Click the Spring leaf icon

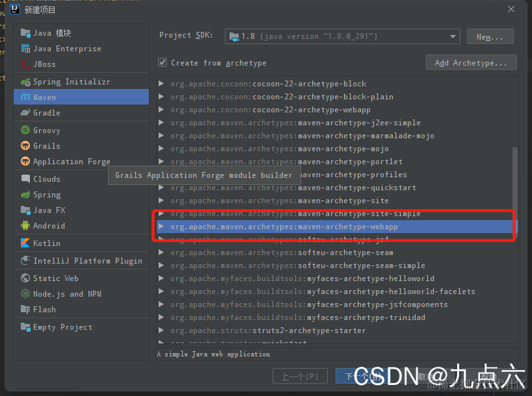click(25, 195)
